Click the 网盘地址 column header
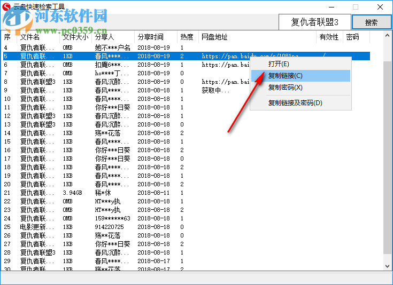393x285 pixels. click(257, 37)
